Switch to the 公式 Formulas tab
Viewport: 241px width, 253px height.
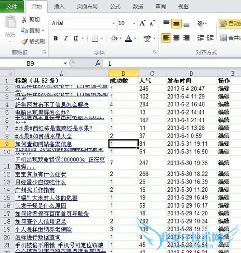coord(115,6)
